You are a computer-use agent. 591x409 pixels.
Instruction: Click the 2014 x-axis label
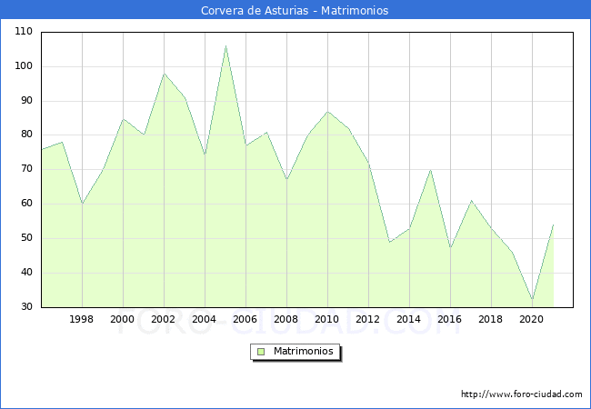tap(408, 319)
